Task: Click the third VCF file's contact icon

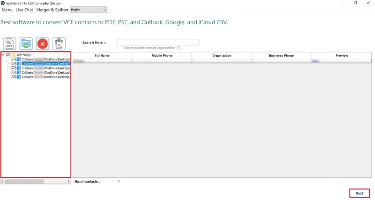Action: pos(19,68)
